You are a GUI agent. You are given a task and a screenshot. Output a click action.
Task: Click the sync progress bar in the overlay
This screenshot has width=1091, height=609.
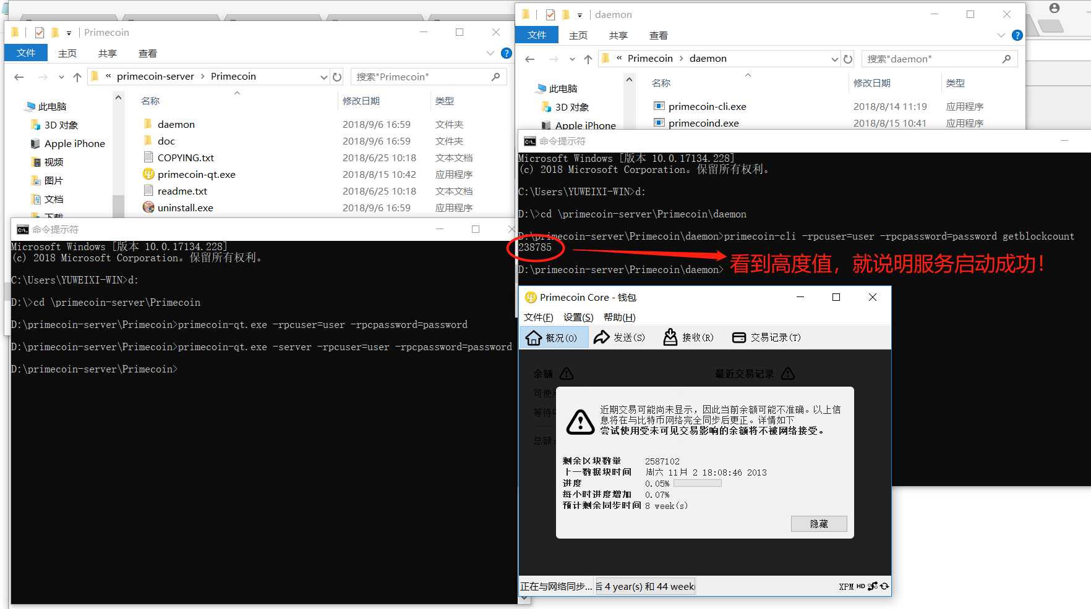698,484
